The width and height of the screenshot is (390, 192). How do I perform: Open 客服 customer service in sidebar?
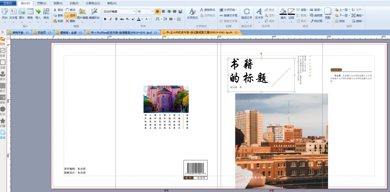[3, 135]
